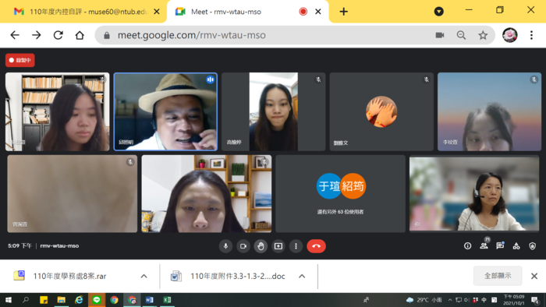This screenshot has width=546, height=307.
Task: Show hidden system tray icons
Action: click(450, 300)
